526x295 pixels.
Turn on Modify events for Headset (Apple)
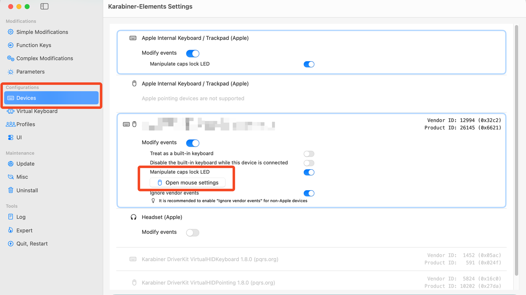click(x=192, y=233)
